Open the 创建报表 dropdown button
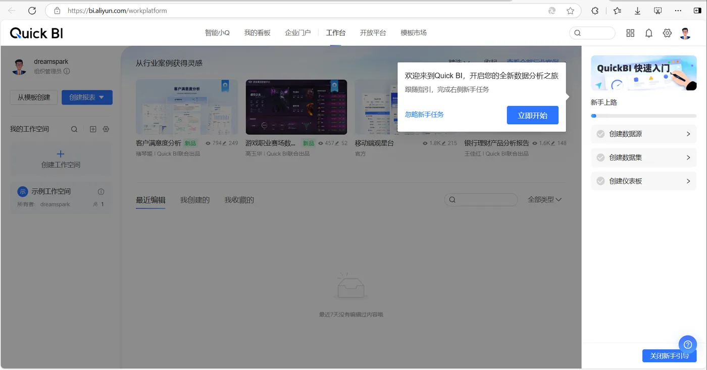The width and height of the screenshot is (707, 370). coord(87,97)
